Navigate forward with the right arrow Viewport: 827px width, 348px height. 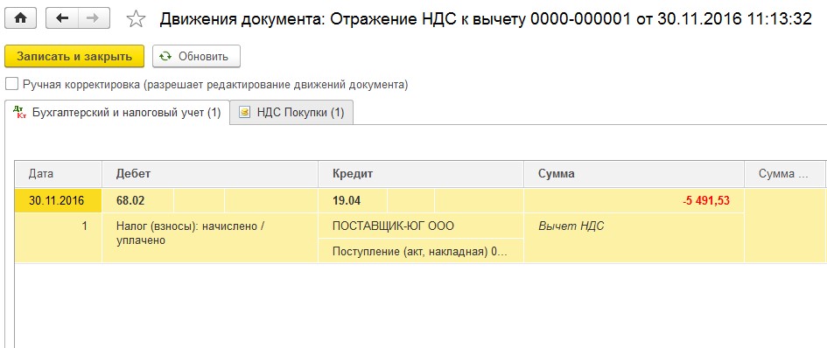[92, 18]
